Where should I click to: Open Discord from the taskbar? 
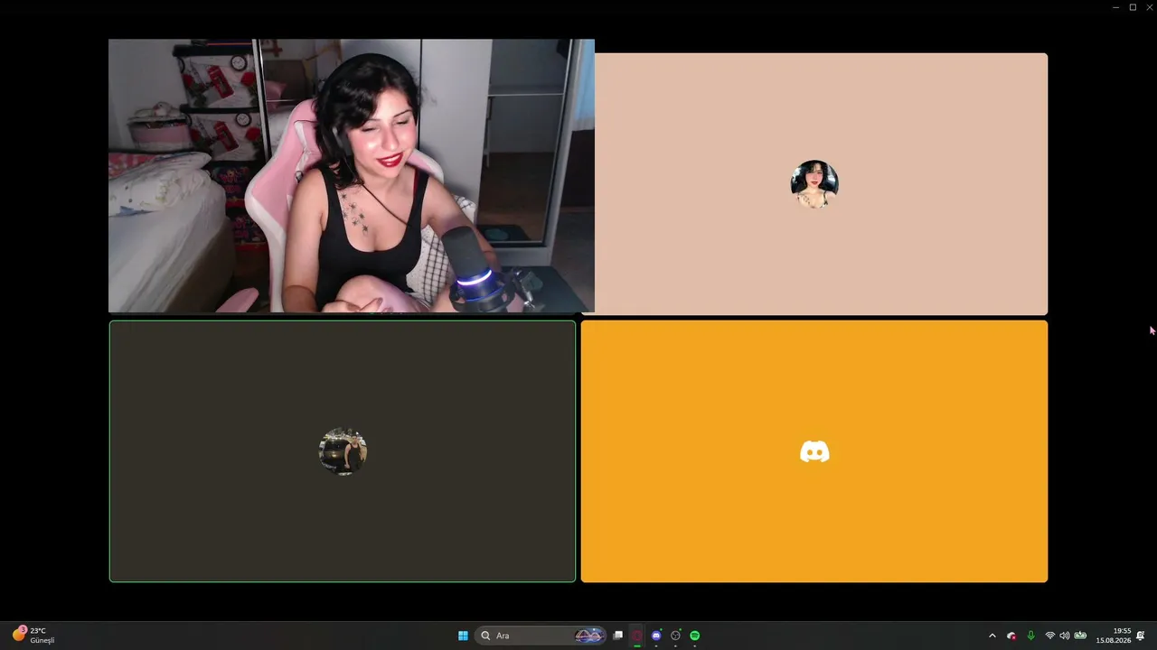[656, 636]
